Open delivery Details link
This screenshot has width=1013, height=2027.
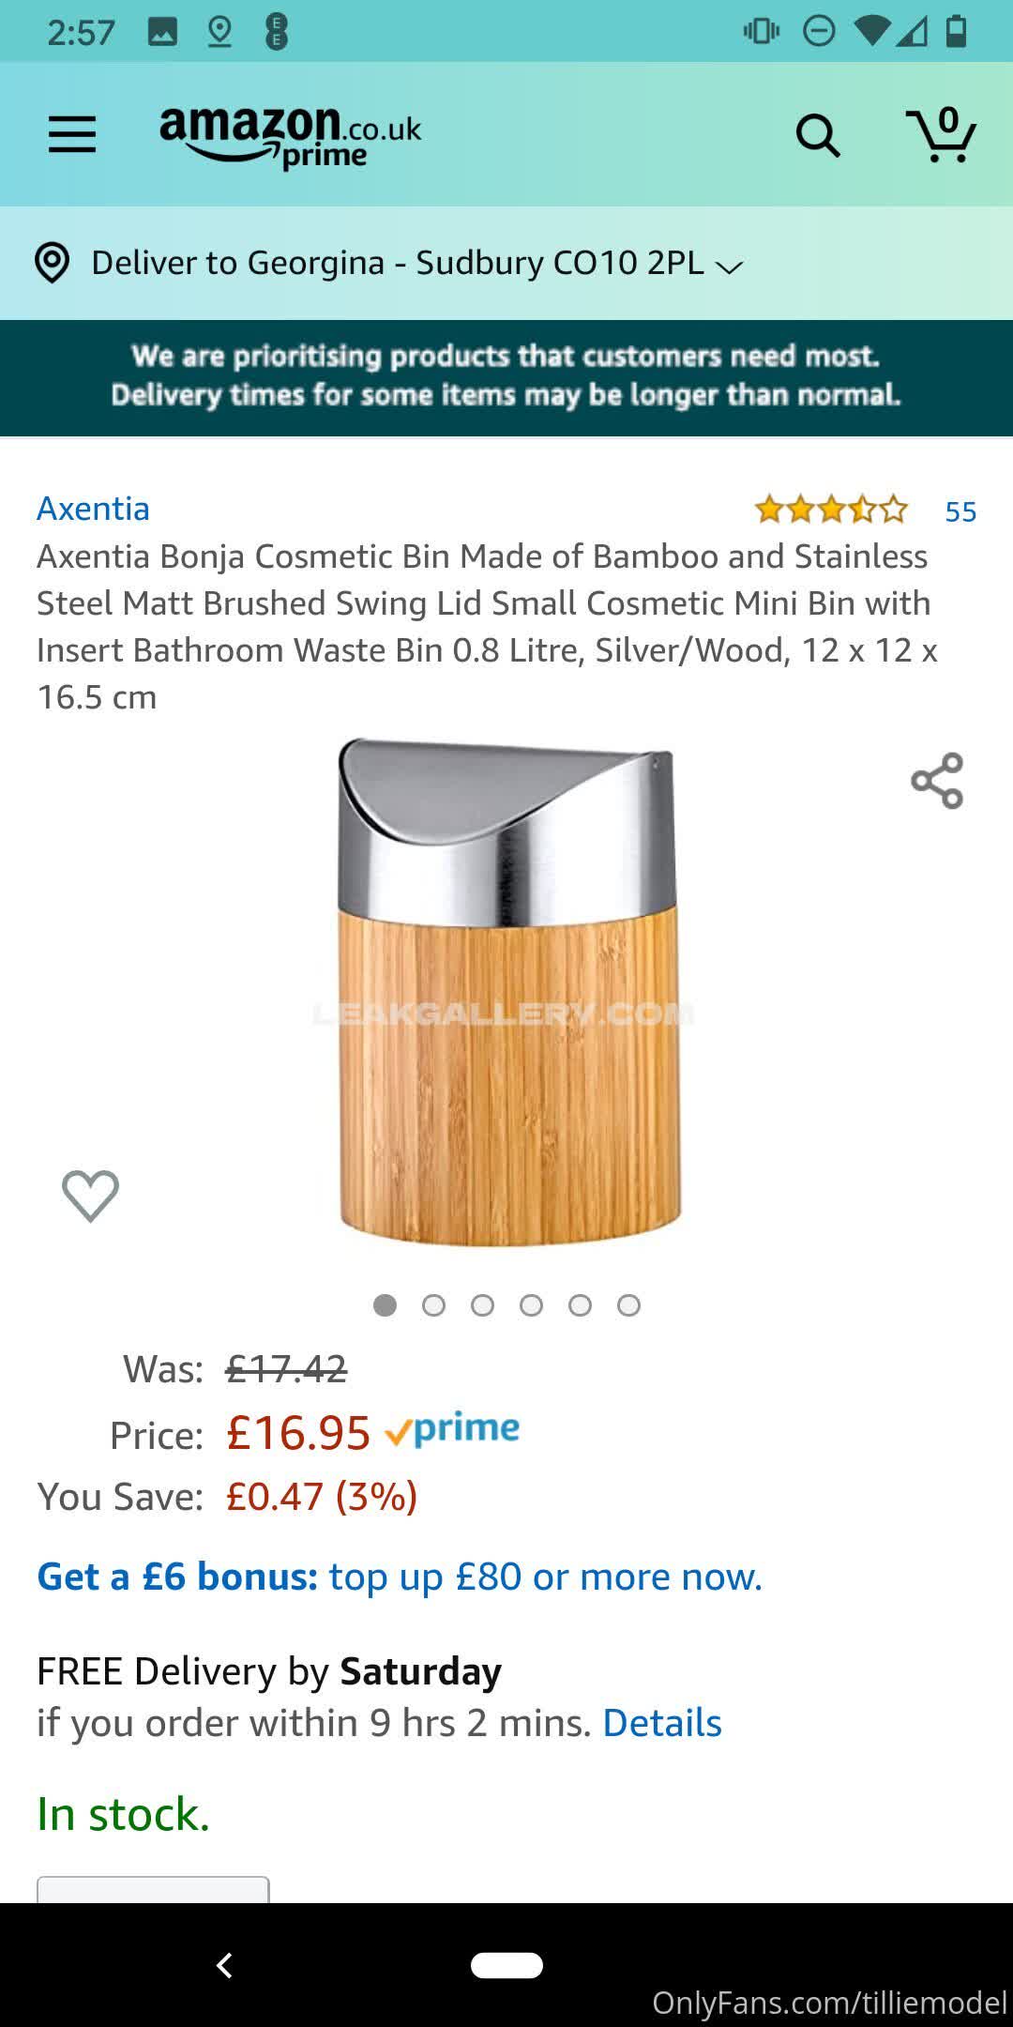click(661, 1723)
